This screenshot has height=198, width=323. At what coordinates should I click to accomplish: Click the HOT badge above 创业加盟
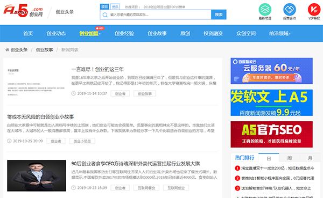[x=100, y=28]
